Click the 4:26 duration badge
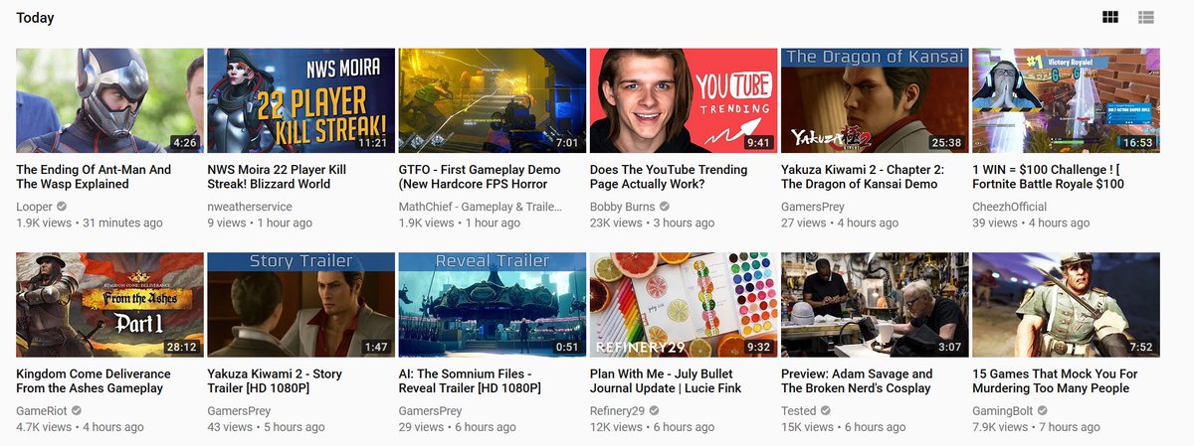The height and width of the screenshot is (446, 1194). (185, 142)
